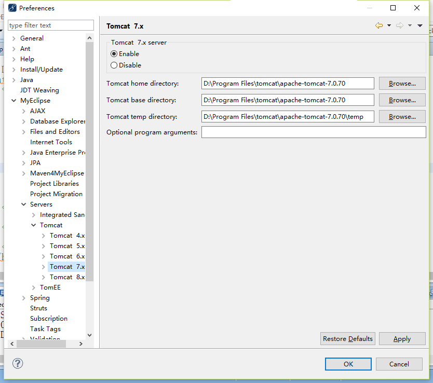Click the tree scroll down arrow

pos(89,335)
